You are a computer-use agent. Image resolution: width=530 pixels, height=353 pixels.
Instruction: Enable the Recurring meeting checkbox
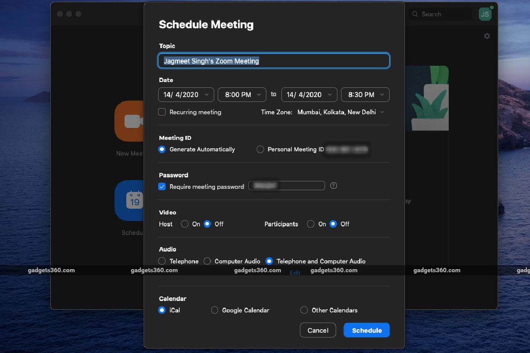click(x=162, y=112)
